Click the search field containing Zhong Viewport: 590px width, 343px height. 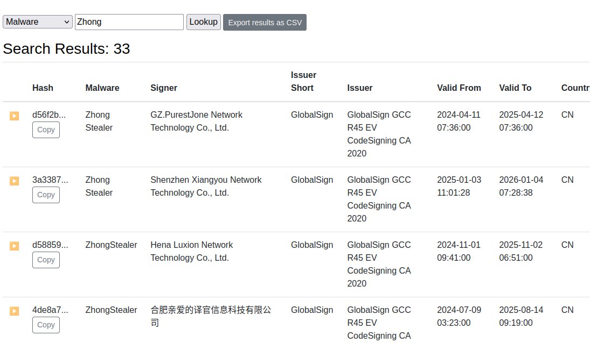point(129,22)
